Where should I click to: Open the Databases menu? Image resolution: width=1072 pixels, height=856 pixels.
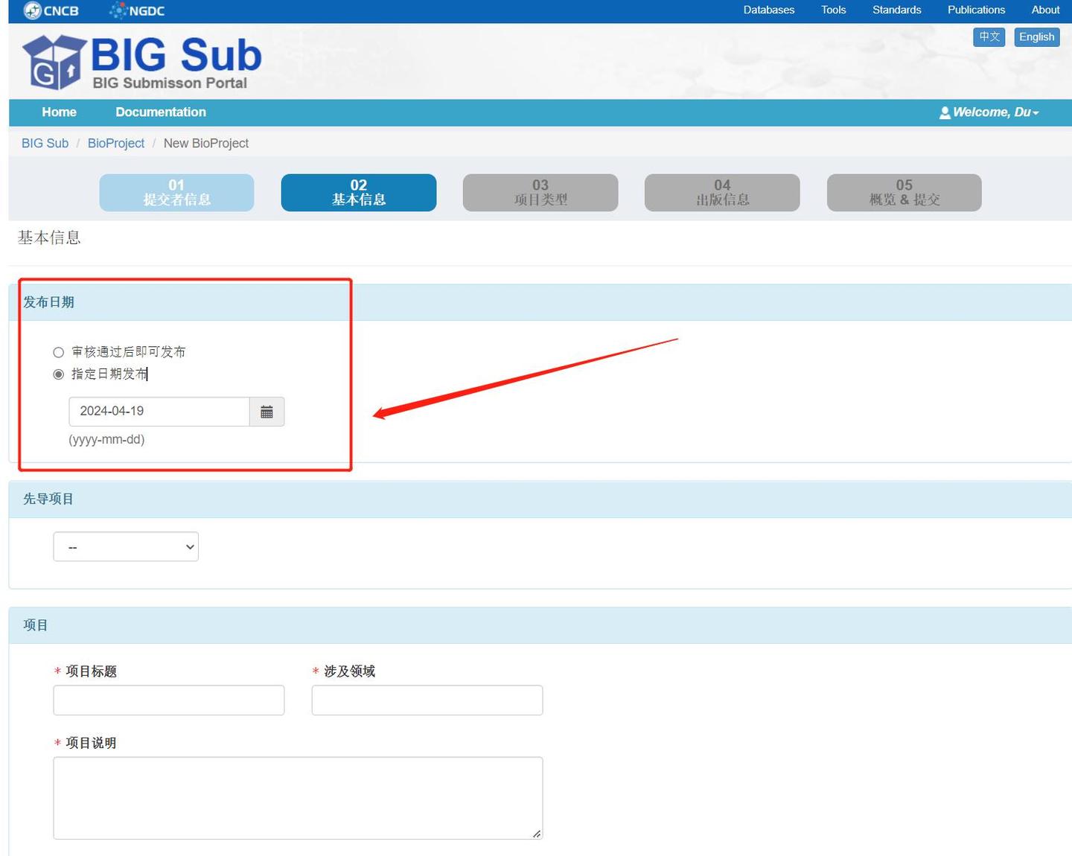coord(769,10)
